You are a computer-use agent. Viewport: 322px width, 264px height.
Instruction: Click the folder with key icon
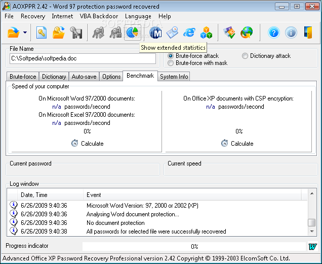point(59,32)
